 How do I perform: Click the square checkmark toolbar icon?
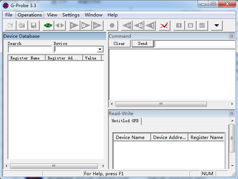coord(190,26)
